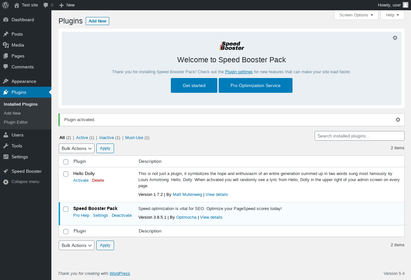Click the Search installed plugins field

tap(359, 136)
